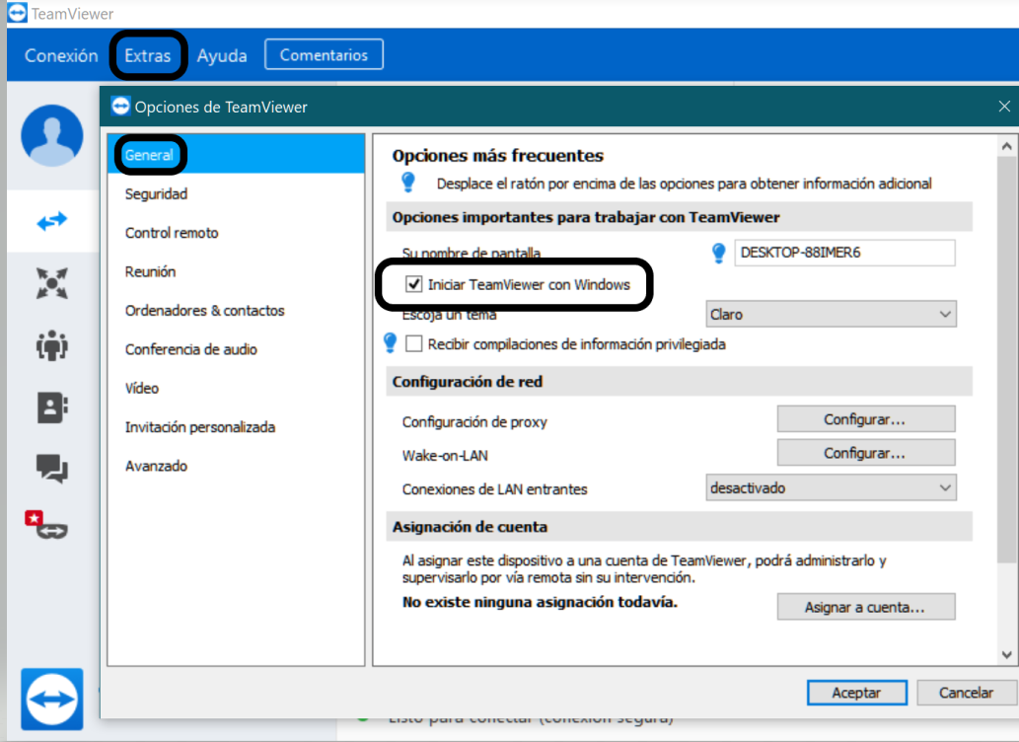Expand the Conexiones de LAN entrantes dropdown
Screen dimensions: 1019x742
point(831,487)
